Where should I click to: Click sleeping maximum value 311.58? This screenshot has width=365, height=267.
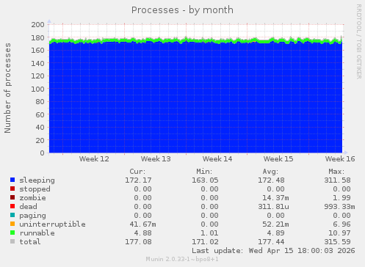tap(338, 180)
